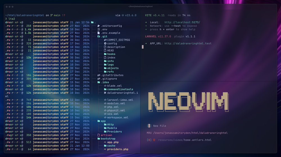Image resolution: width=281 pixels, height=157 pixels.
Task: Click the Node.js icon before v23.6.0
Action: point(123,15)
